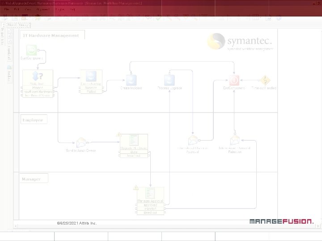322x241 pixels.
Task: Click the warning triangle on Manager Approval
Action: coord(136,187)
